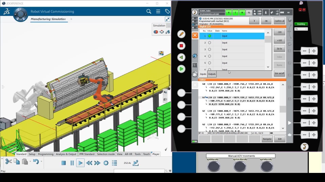Toggle the green S submit interpreter status
This screenshot has height=182, width=325.
pos(229,12)
